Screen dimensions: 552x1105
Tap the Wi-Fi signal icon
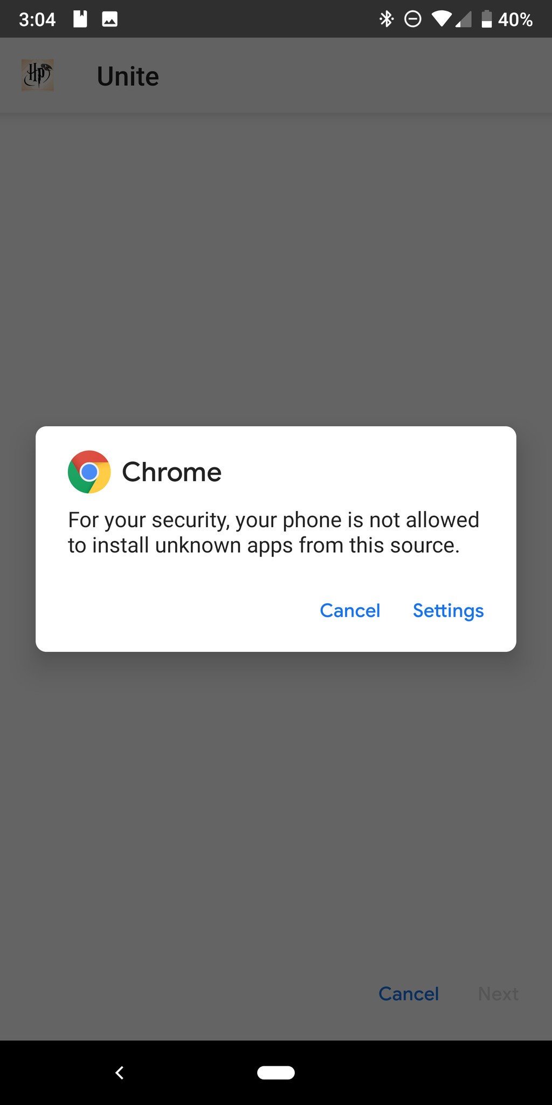coord(441,19)
